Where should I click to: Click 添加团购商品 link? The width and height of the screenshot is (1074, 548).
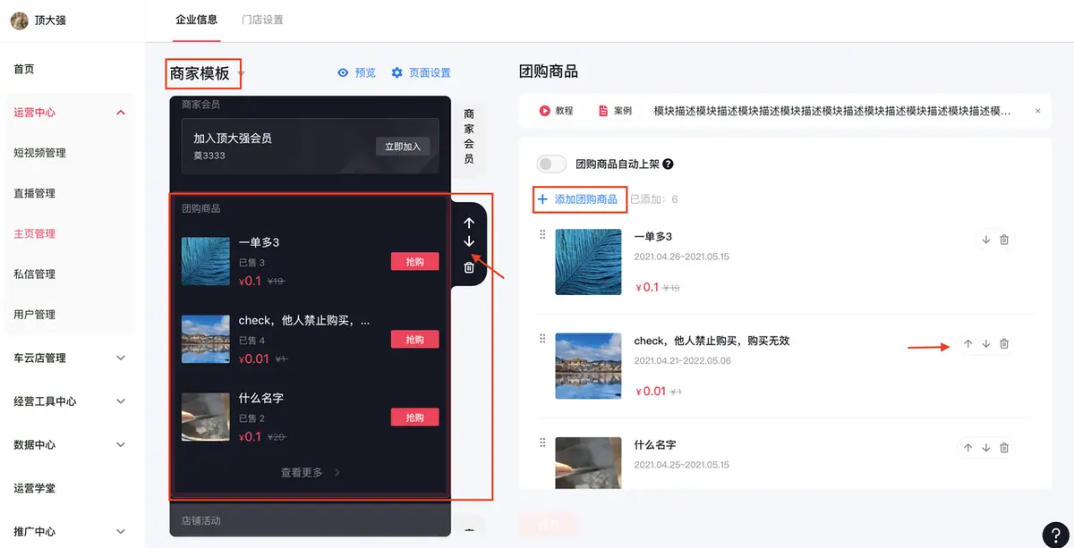(585, 199)
